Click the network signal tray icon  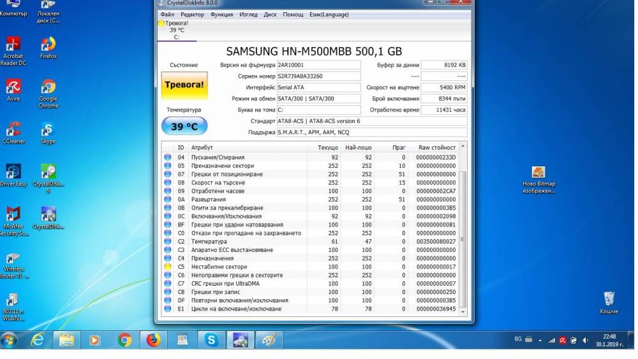551,341
